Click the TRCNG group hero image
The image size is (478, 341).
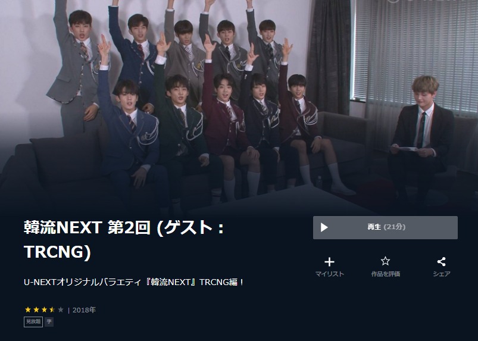coord(239,105)
